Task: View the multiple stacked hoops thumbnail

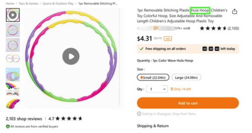Action: [x=13, y=74]
